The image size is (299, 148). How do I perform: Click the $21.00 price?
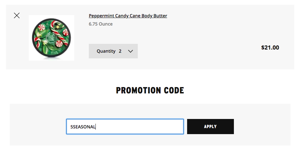click(270, 48)
